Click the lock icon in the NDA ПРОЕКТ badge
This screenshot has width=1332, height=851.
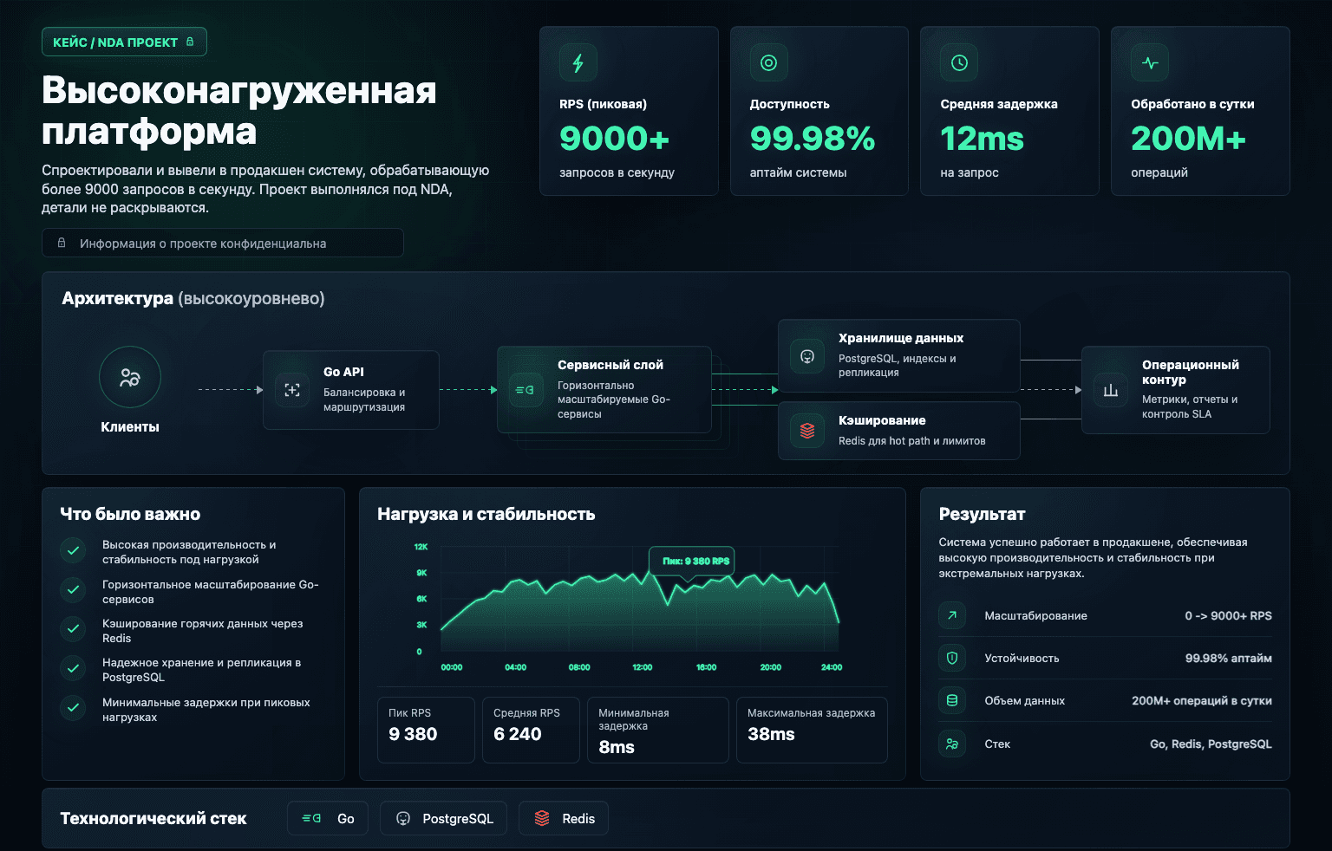(x=190, y=42)
